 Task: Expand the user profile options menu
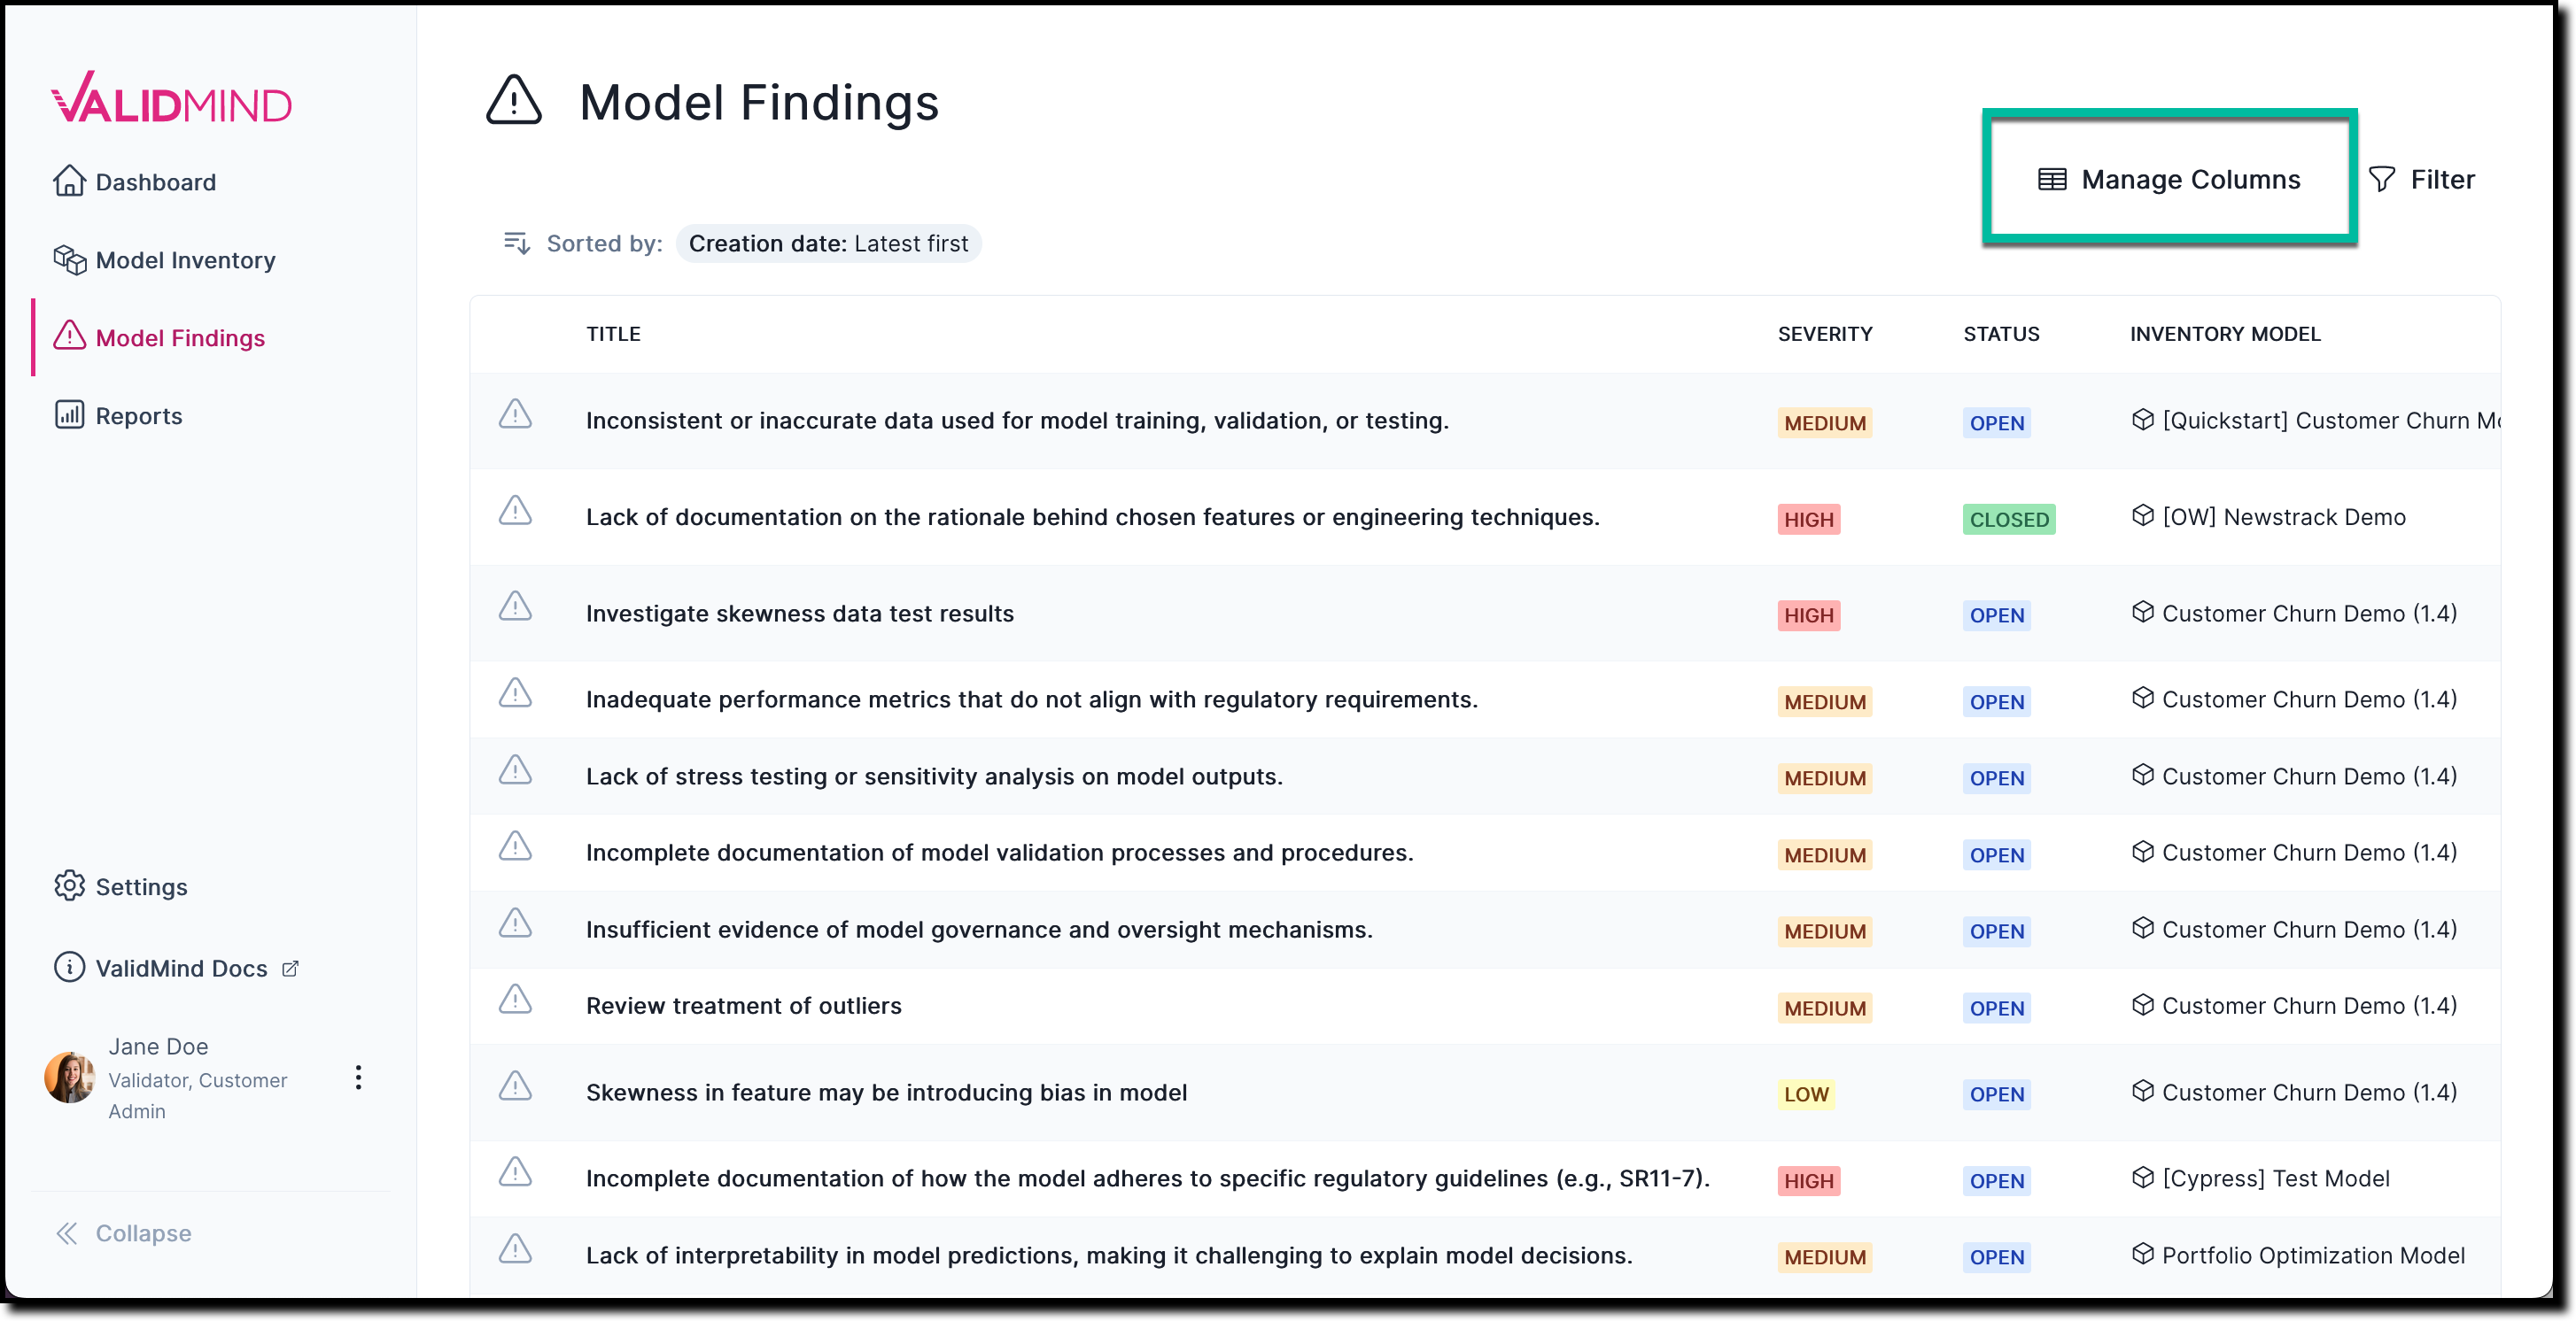coord(357,1078)
